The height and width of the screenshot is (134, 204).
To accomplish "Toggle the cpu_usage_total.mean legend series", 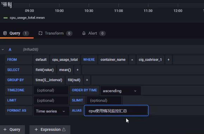I will pyautogui.click(x=27, y=17).
